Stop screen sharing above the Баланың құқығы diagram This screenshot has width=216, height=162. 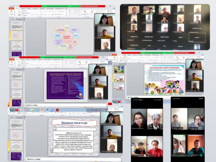[90, 6]
